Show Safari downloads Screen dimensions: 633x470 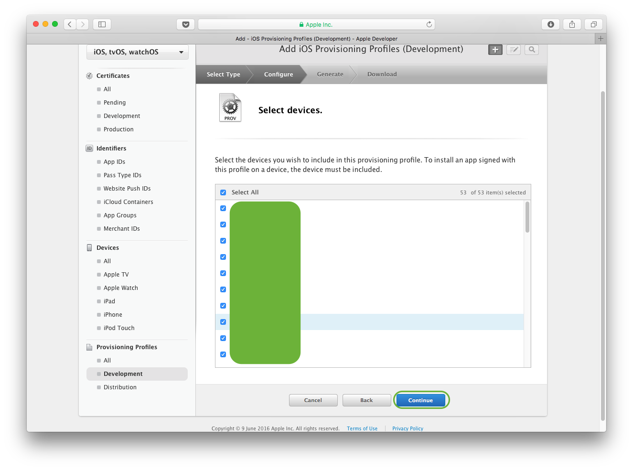point(550,24)
